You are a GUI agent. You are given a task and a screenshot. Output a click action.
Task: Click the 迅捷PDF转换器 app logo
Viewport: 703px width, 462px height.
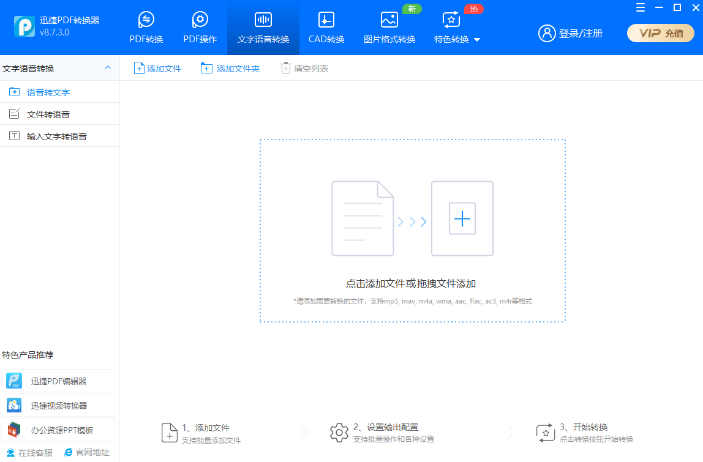(24, 26)
